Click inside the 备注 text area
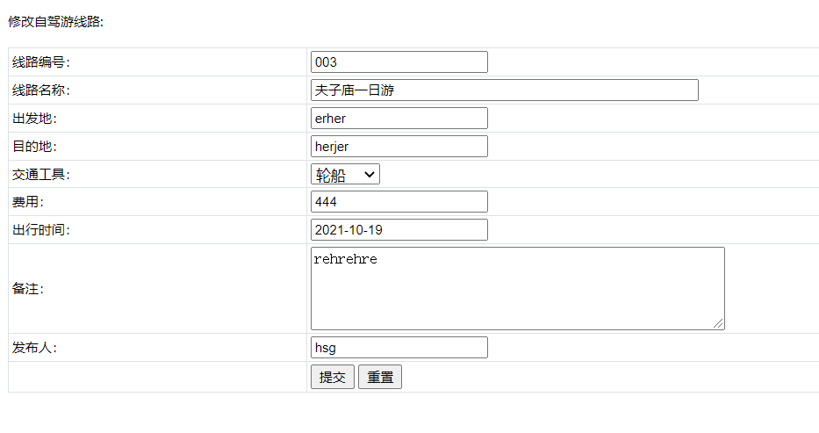The height and width of the screenshot is (433, 819). (x=517, y=289)
